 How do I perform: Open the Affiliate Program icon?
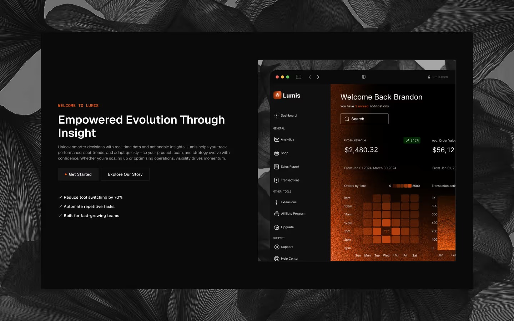277,214
